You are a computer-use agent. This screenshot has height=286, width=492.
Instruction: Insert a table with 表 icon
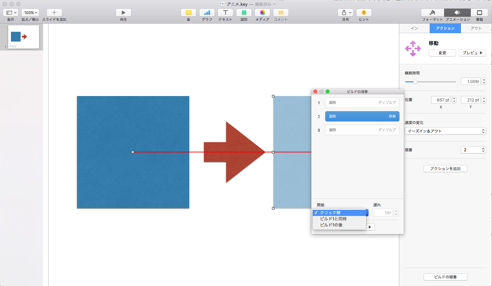pyautogui.click(x=188, y=13)
